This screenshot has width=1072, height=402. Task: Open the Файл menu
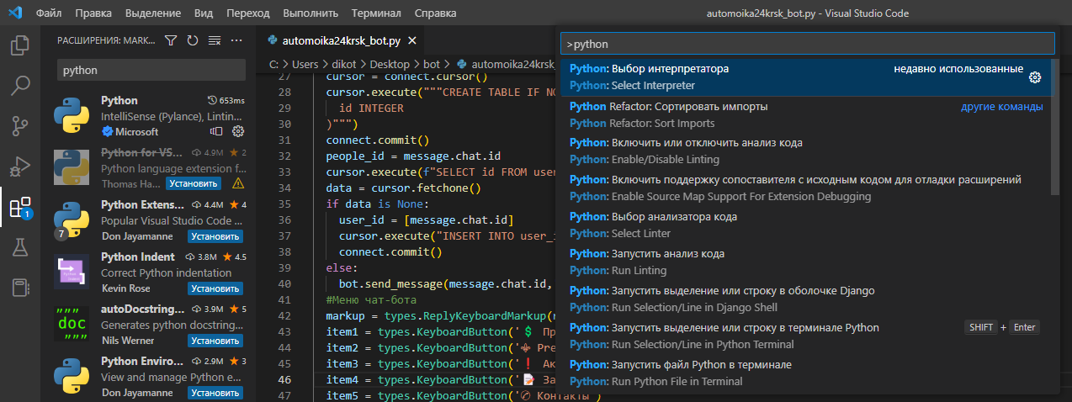(49, 13)
